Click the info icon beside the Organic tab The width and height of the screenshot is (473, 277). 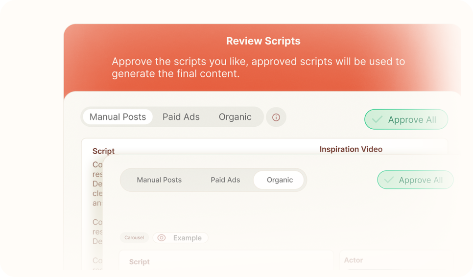pyautogui.click(x=276, y=117)
